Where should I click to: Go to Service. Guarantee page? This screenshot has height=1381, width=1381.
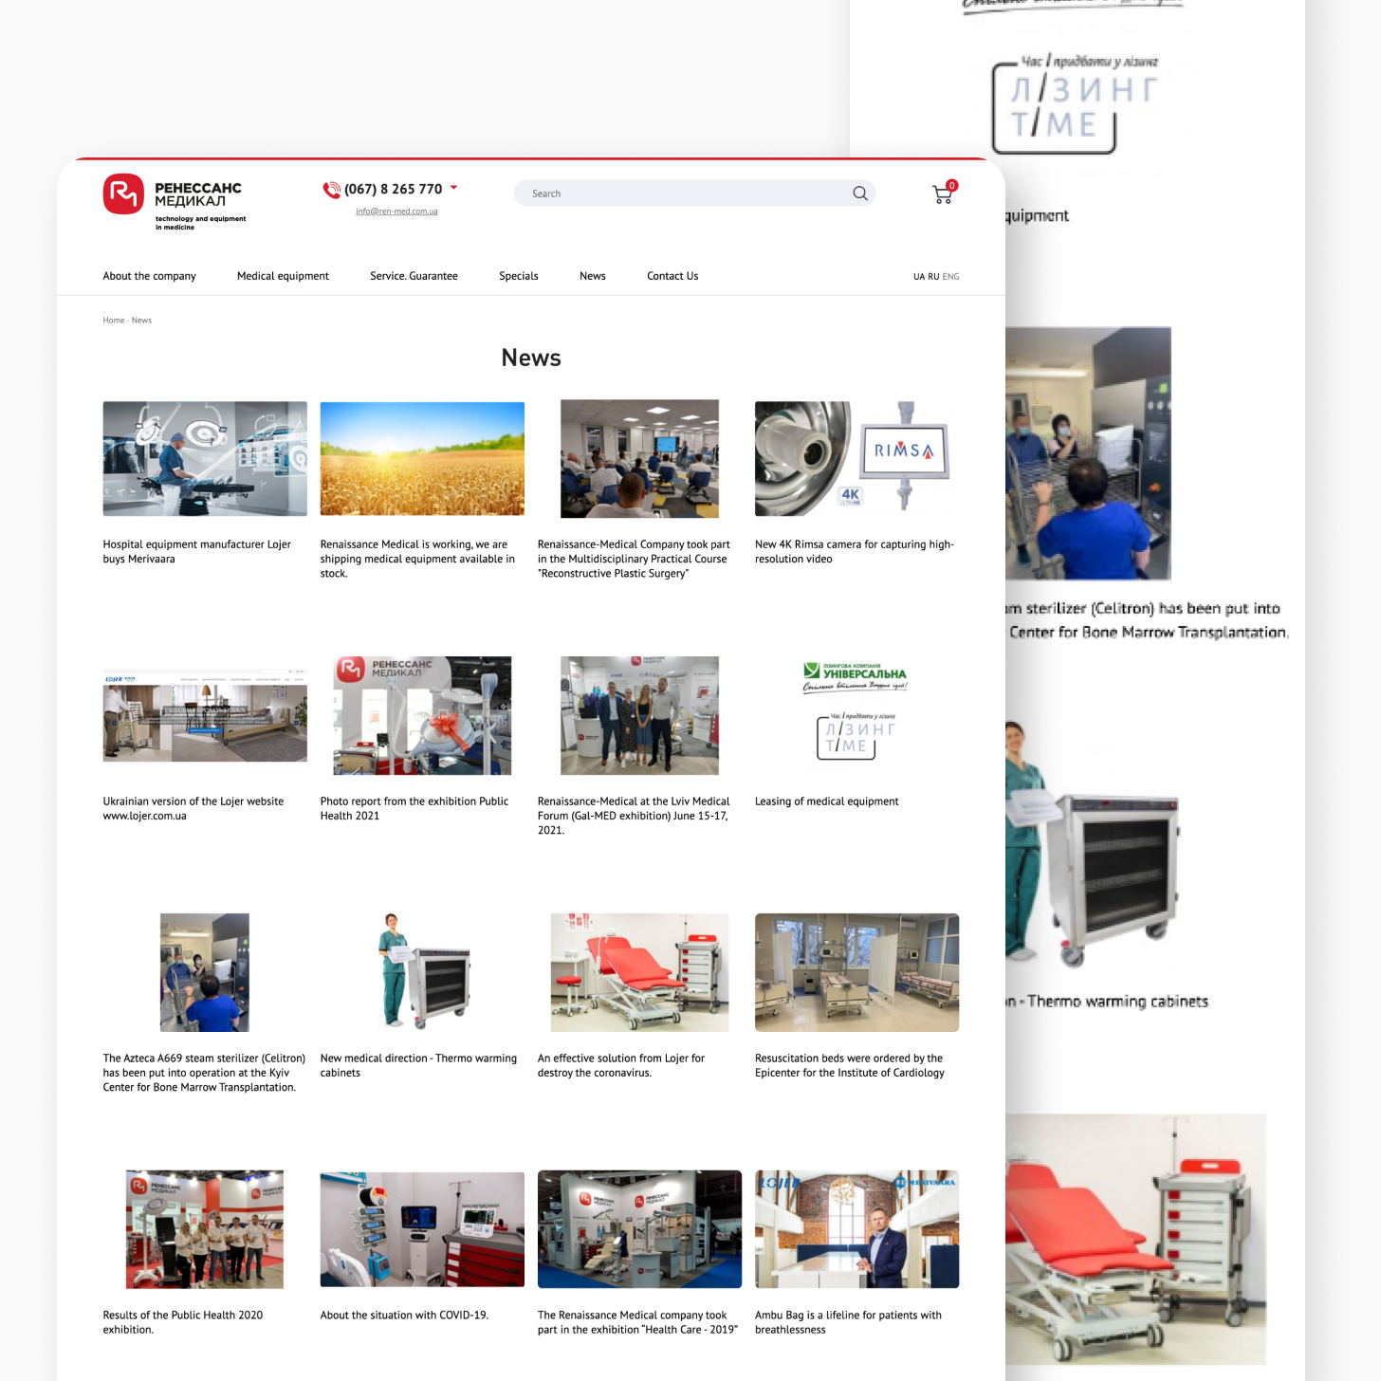click(x=414, y=276)
